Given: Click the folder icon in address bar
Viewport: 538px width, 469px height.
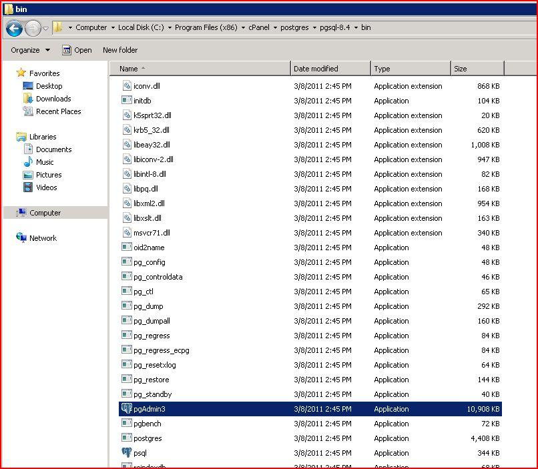Looking at the screenshot, I should coord(58,27).
